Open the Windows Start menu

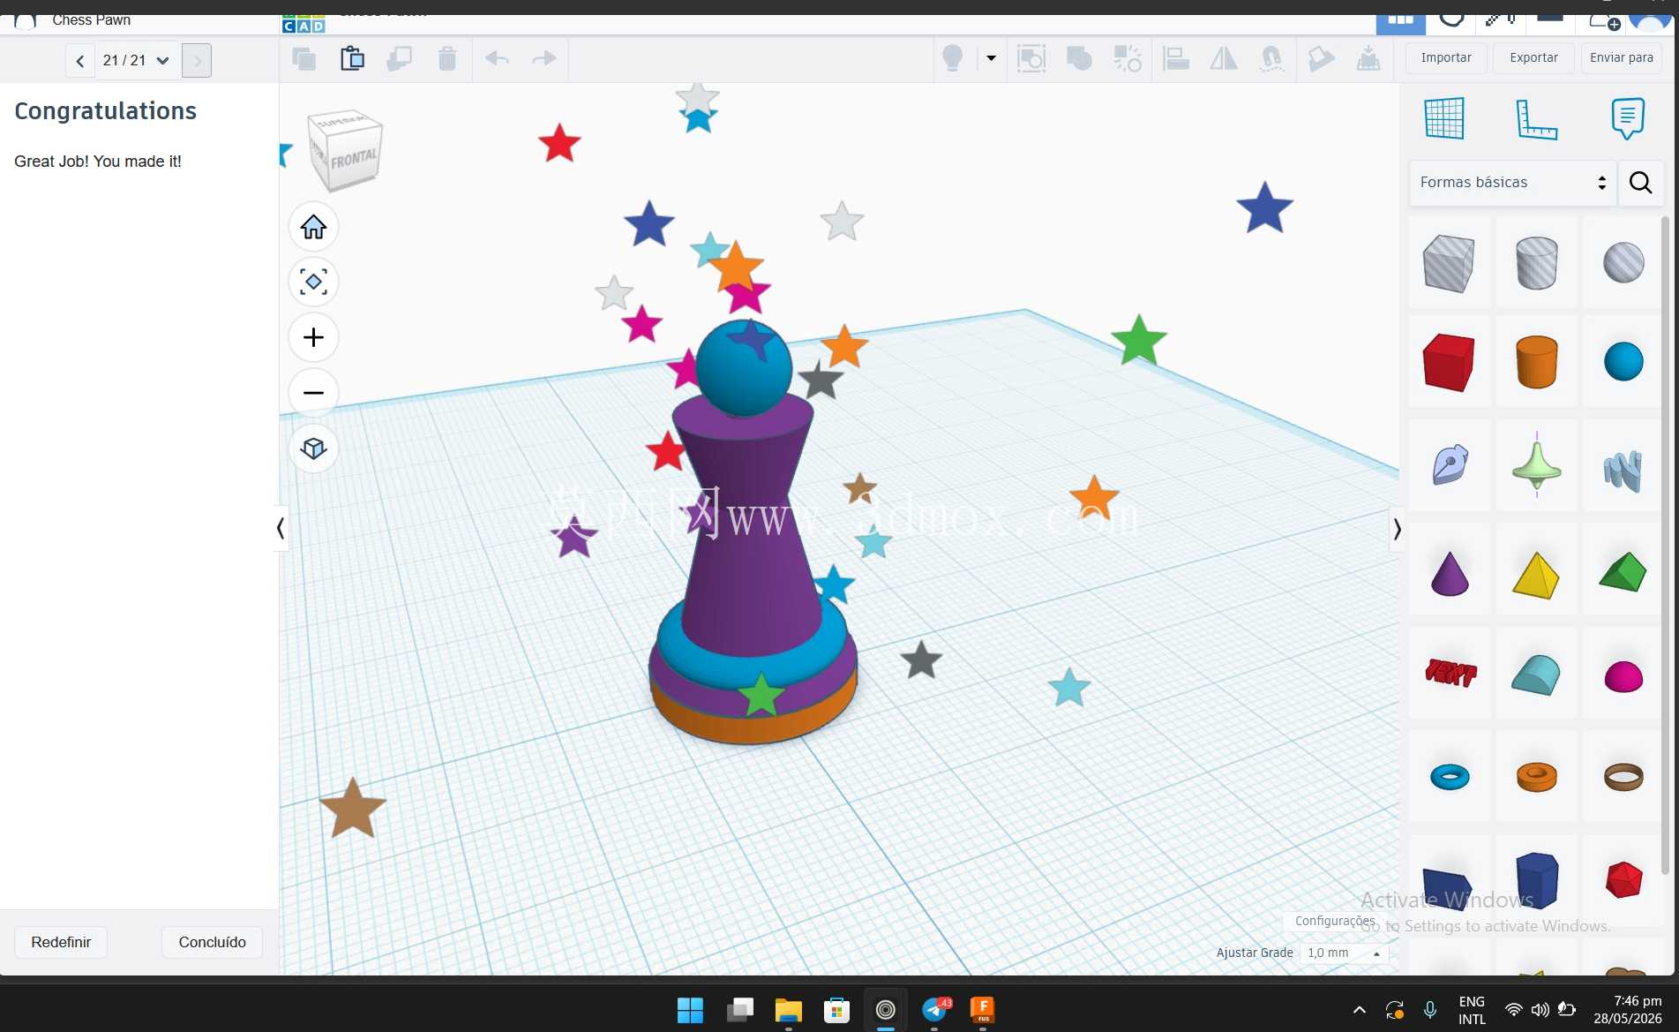[x=690, y=1010]
